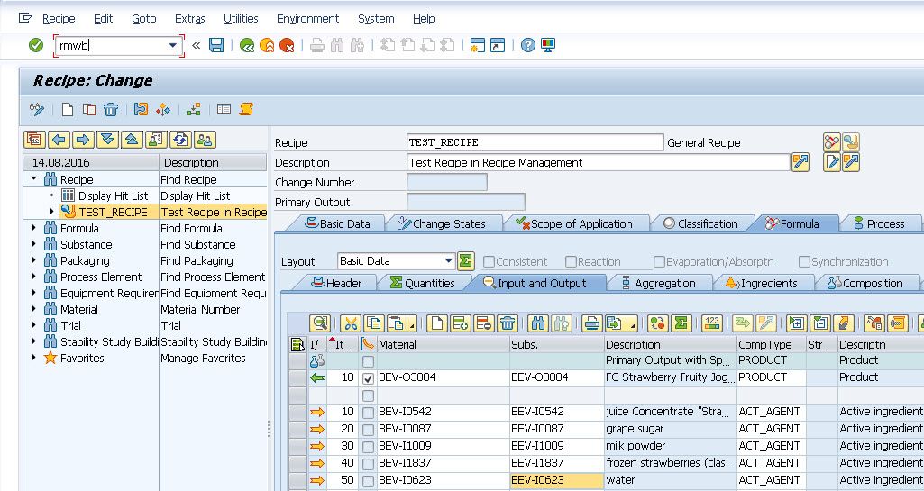Click into the Description text field
Viewport: 924px width, 491px height.
point(598,163)
